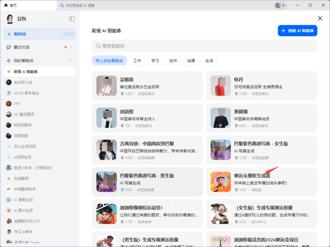
Task: Toggle the sidebar collapse icon beside 豆包
Action: [x=72, y=19]
